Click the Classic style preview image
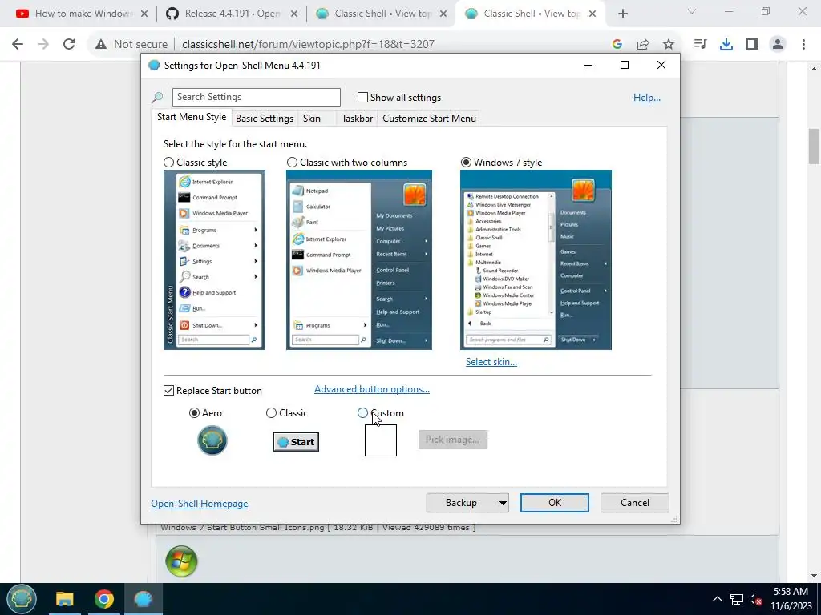 click(x=214, y=260)
